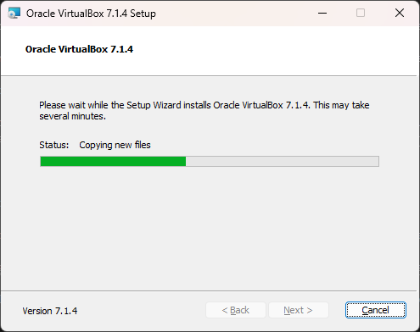Minimize the VirtualBox Setup window
Screen dimensions: 420x332
coord(322,13)
